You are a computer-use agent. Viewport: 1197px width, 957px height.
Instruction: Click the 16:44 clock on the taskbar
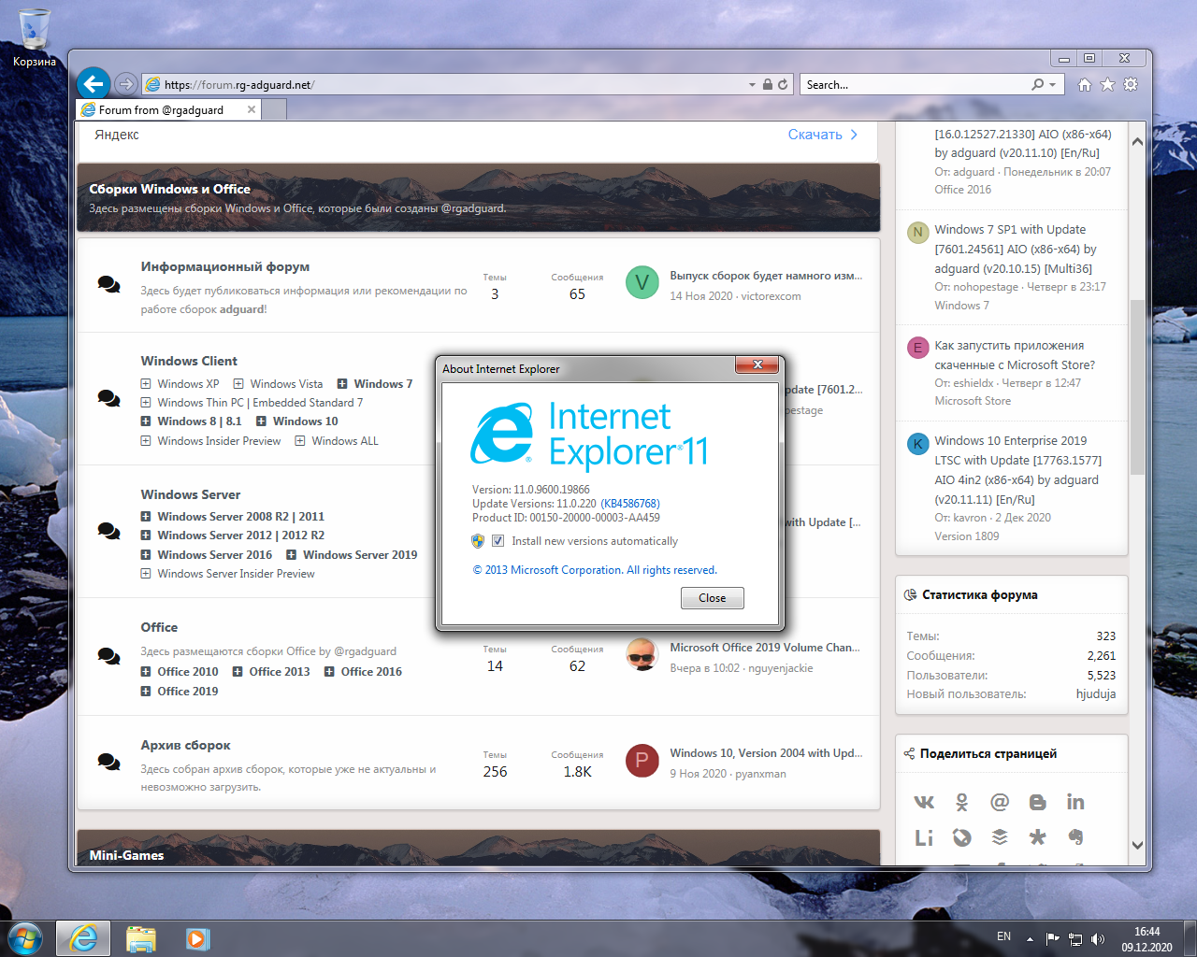pos(1147,932)
